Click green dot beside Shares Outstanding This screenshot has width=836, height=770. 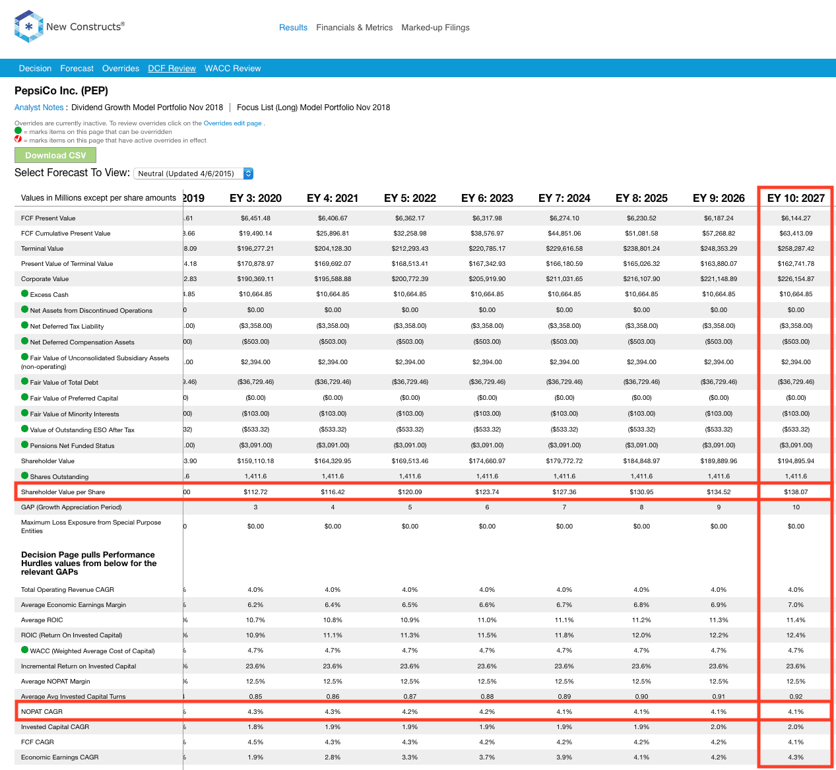tap(25, 476)
